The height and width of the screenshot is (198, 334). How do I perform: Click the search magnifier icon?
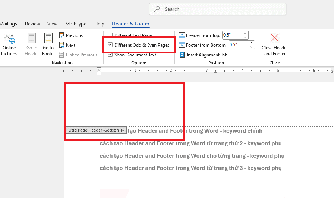point(157,9)
